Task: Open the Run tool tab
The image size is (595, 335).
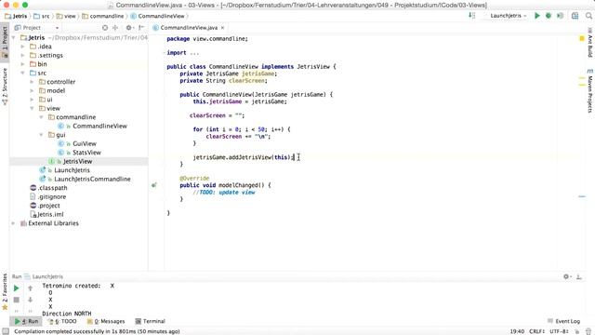Action: coord(27,321)
